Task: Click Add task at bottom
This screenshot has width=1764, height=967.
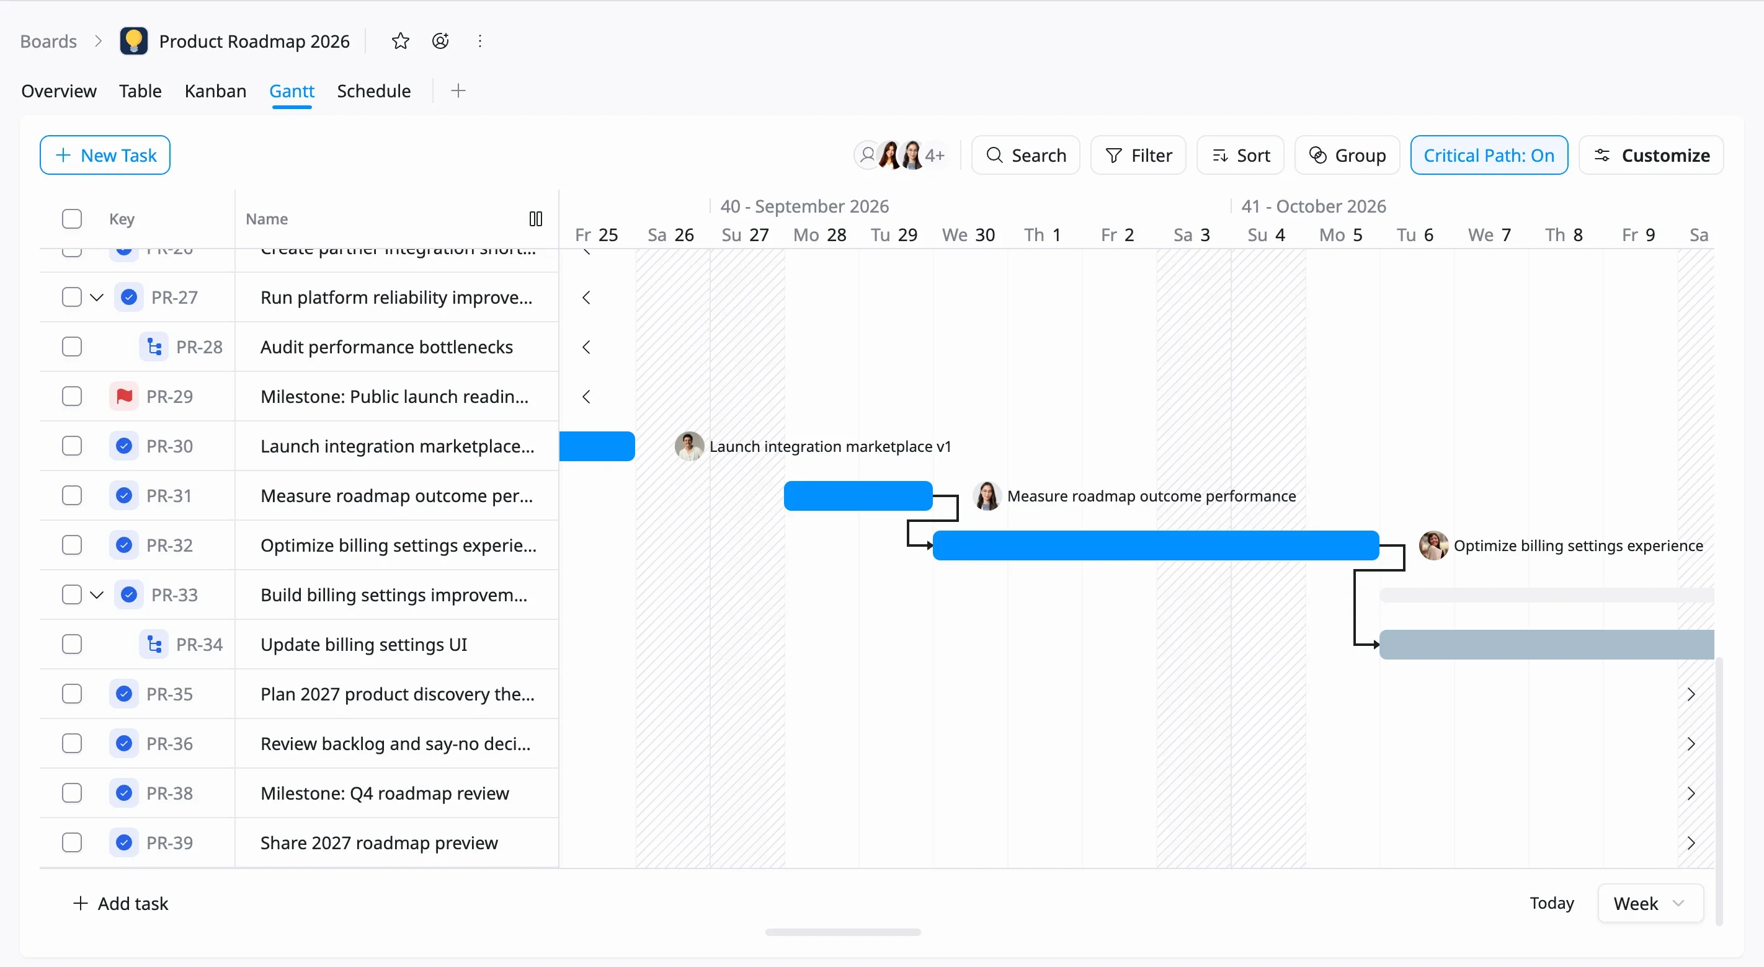Action: (x=120, y=903)
